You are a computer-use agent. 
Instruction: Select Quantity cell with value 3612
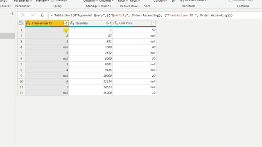click(x=91, y=53)
